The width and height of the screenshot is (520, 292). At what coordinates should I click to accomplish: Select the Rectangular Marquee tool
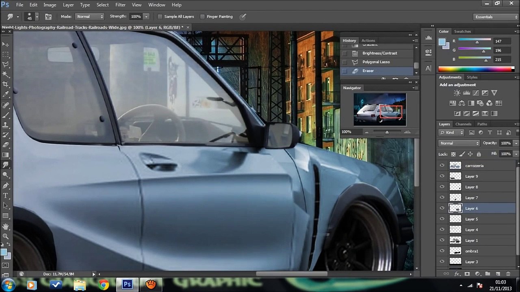[6, 54]
